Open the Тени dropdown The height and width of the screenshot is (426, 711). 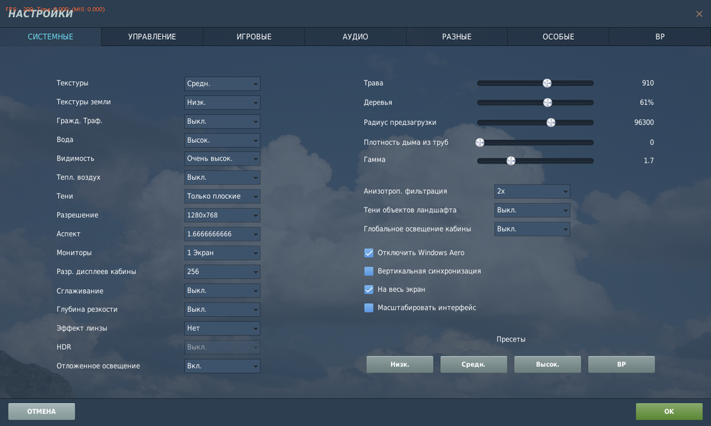(222, 197)
